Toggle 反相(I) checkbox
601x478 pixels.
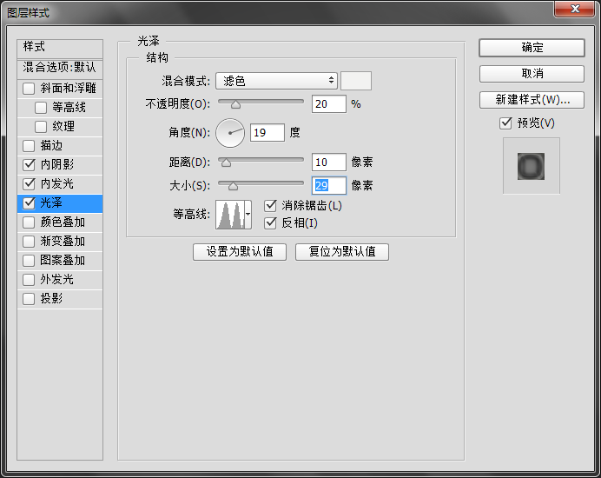[271, 222]
